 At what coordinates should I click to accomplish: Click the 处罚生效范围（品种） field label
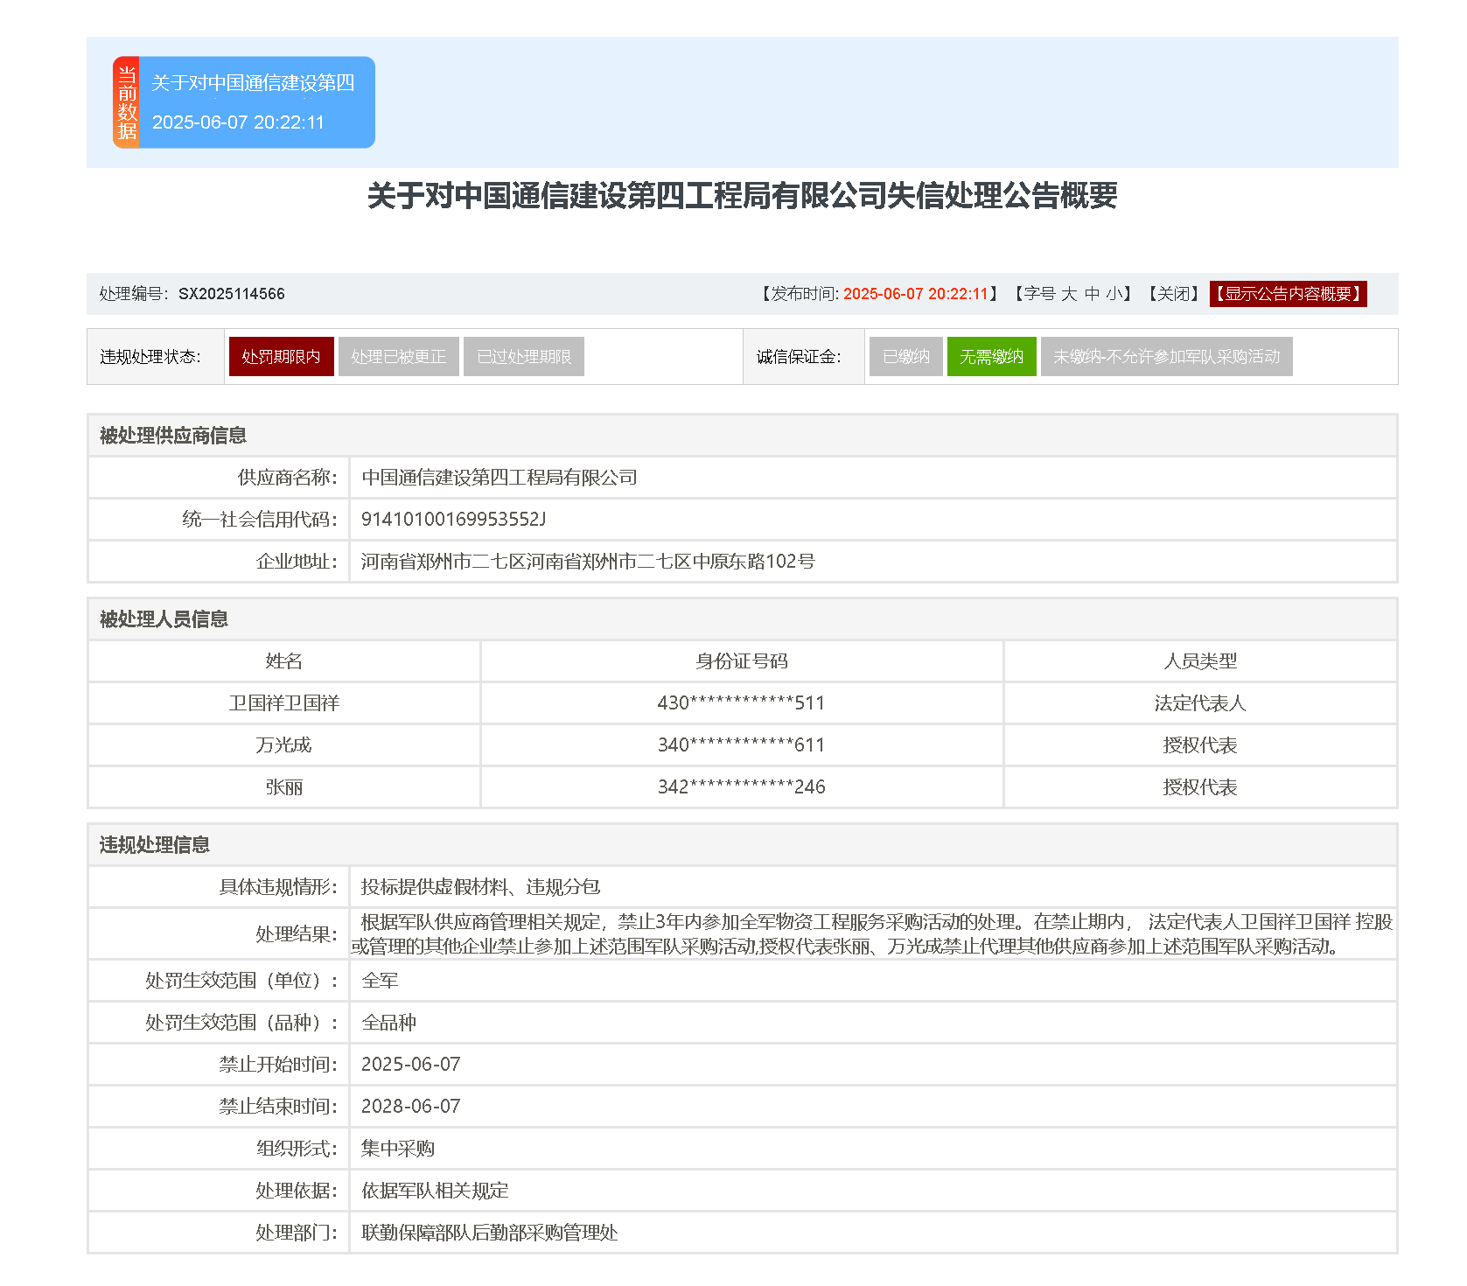(241, 1023)
